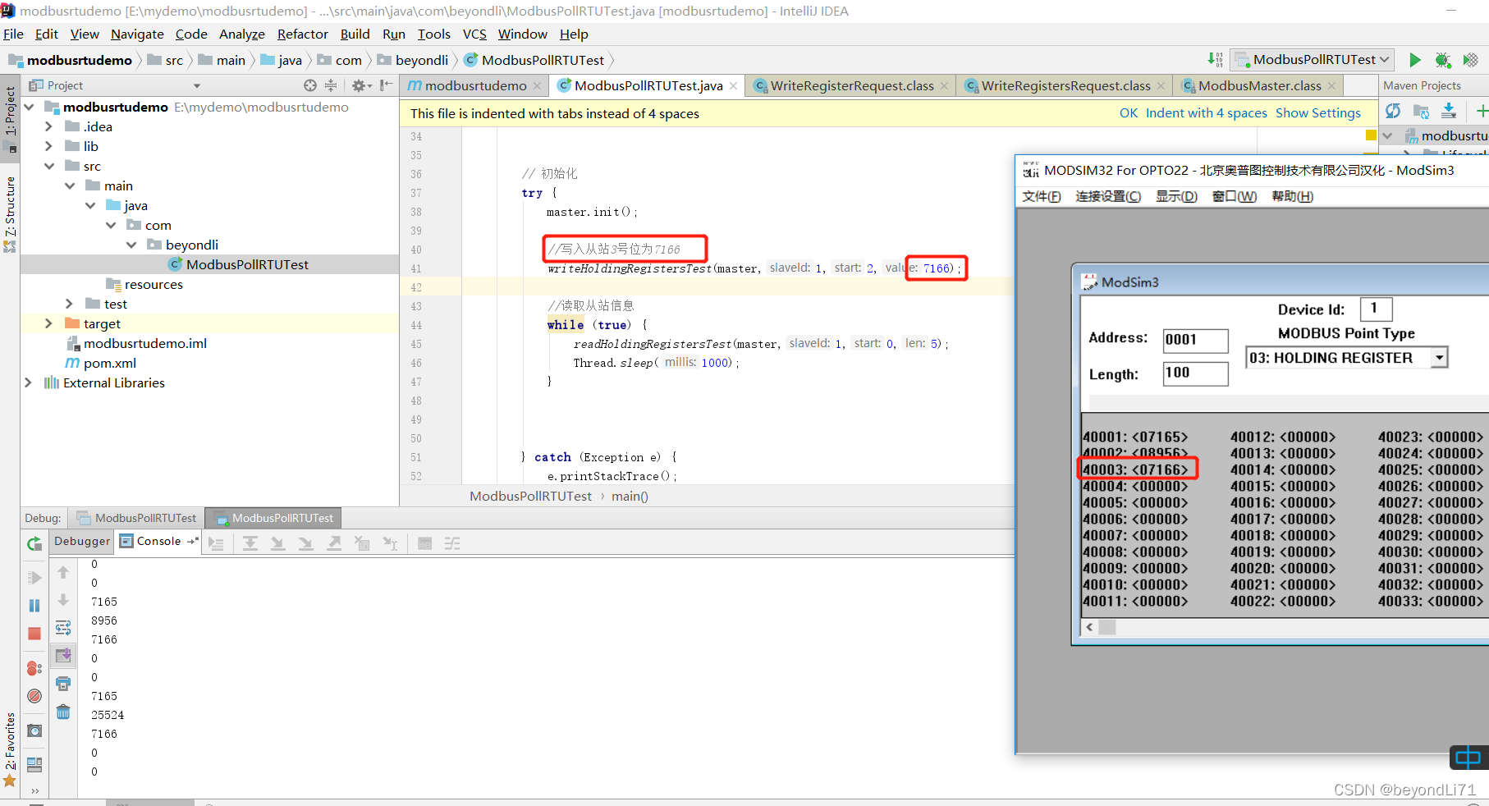Close the modbusrtudemo editor tab

pyautogui.click(x=537, y=86)
